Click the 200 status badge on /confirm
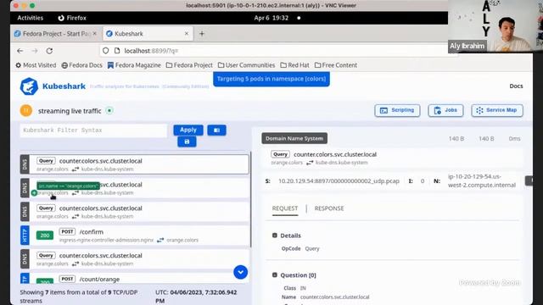543x305 pixels. tap(45, 236)
